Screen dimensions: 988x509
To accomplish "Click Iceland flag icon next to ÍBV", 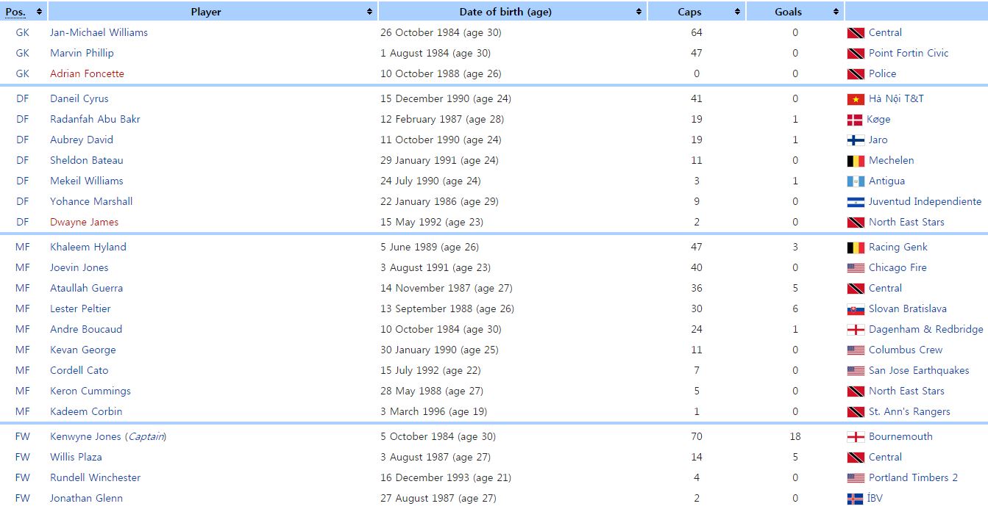I will 856,499.
